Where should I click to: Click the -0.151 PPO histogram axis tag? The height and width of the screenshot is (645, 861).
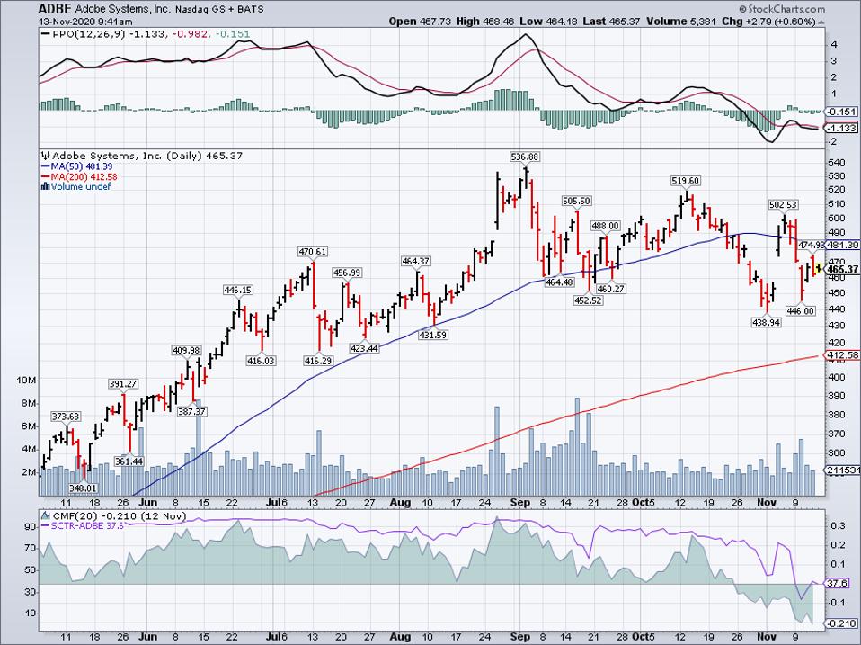(843, 112)
